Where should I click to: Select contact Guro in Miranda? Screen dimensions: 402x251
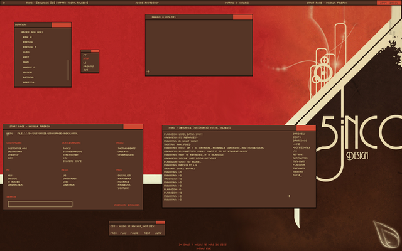coord(26,52)
